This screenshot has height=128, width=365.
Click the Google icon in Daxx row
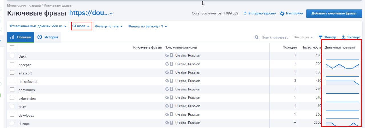[x=167, y=56]
